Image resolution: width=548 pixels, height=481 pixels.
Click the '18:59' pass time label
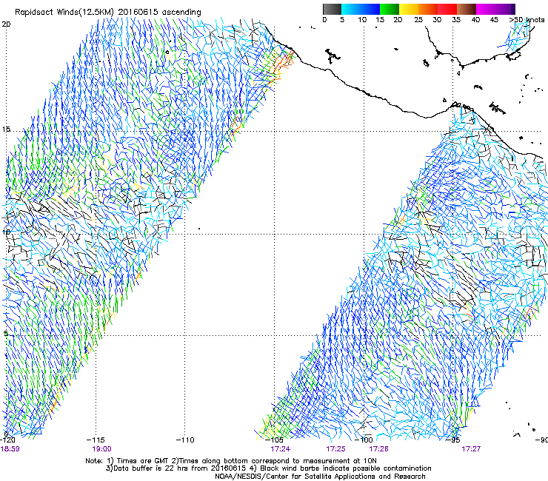click(x=10, y=449)
